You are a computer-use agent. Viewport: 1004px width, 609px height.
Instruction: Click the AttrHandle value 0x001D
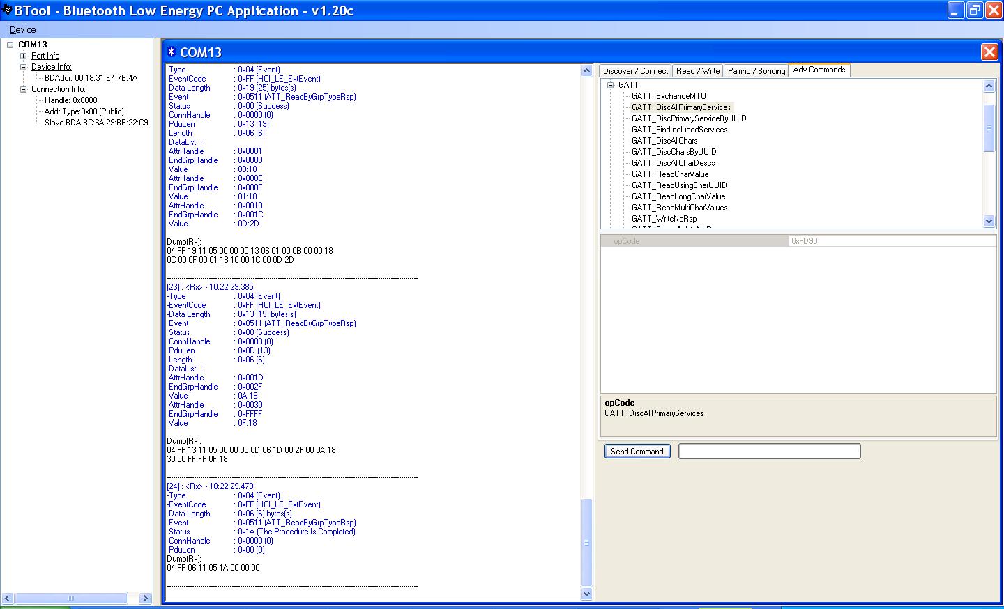click(250, 378)
